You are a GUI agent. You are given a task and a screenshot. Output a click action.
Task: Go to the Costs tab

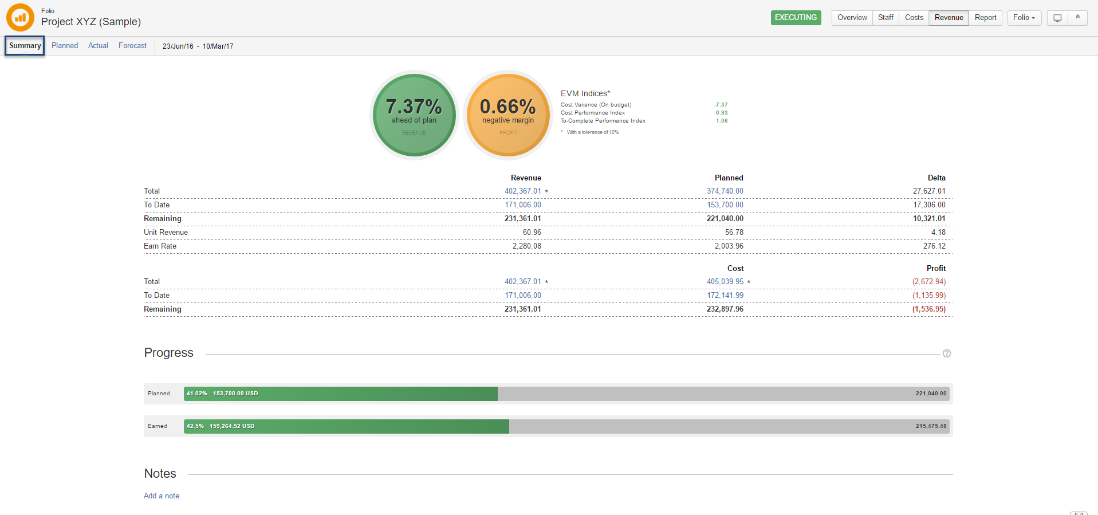point(914,18)
